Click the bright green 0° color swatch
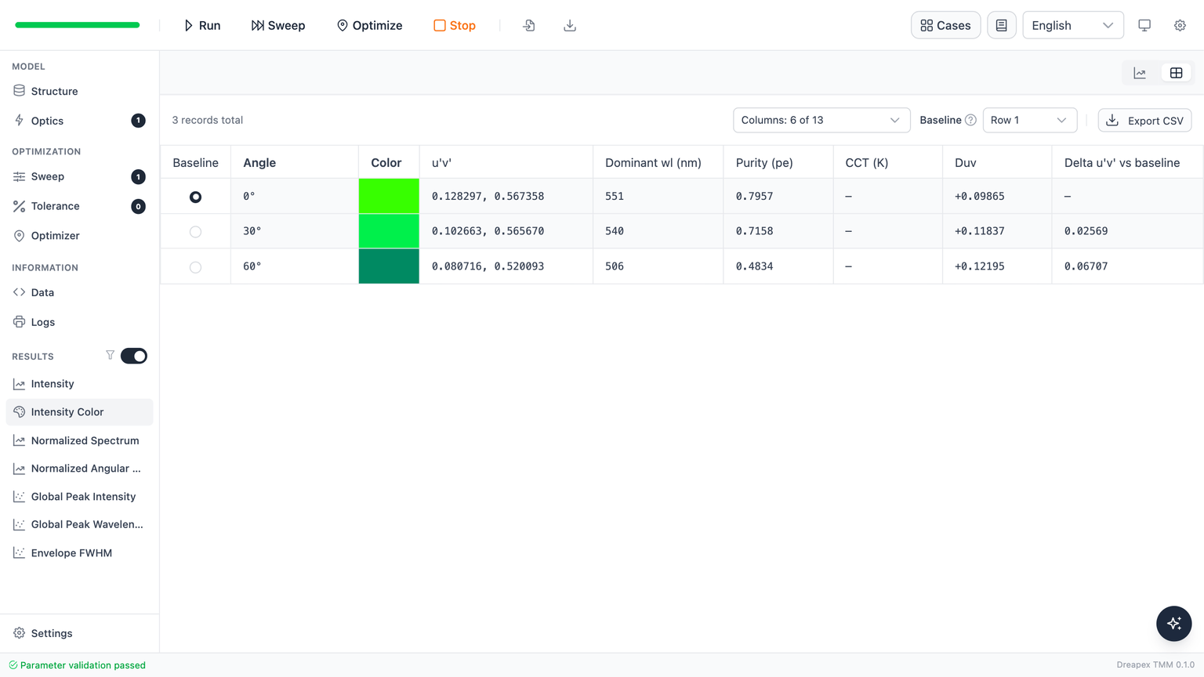The width and height of the screenshot is (1204, 677). 389,196
